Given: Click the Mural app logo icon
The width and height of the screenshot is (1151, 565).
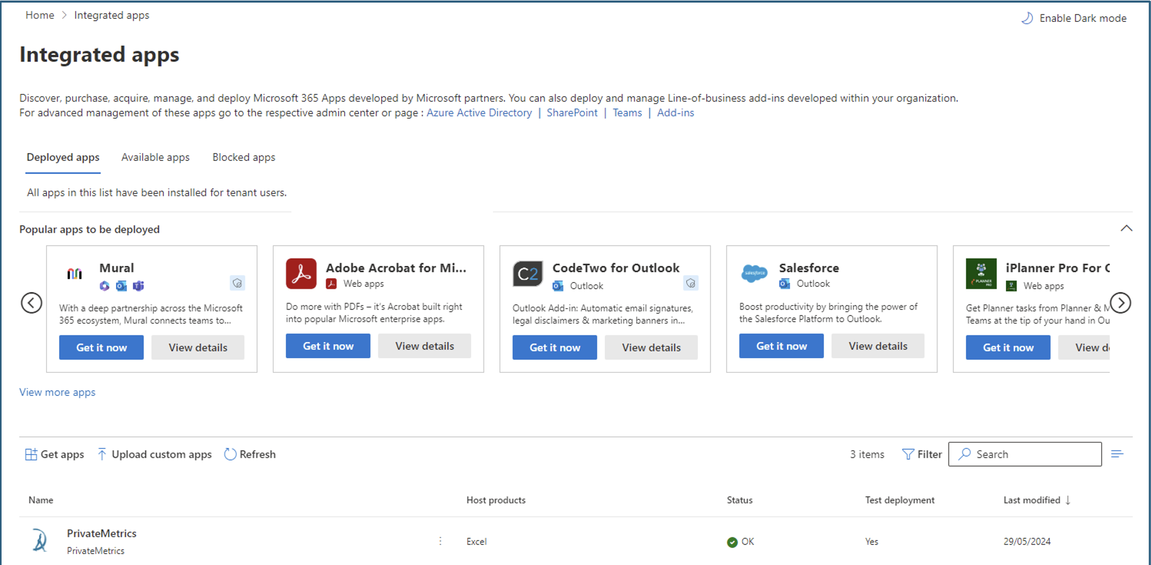Looking at the screenshot, I should tap(75, 274).
